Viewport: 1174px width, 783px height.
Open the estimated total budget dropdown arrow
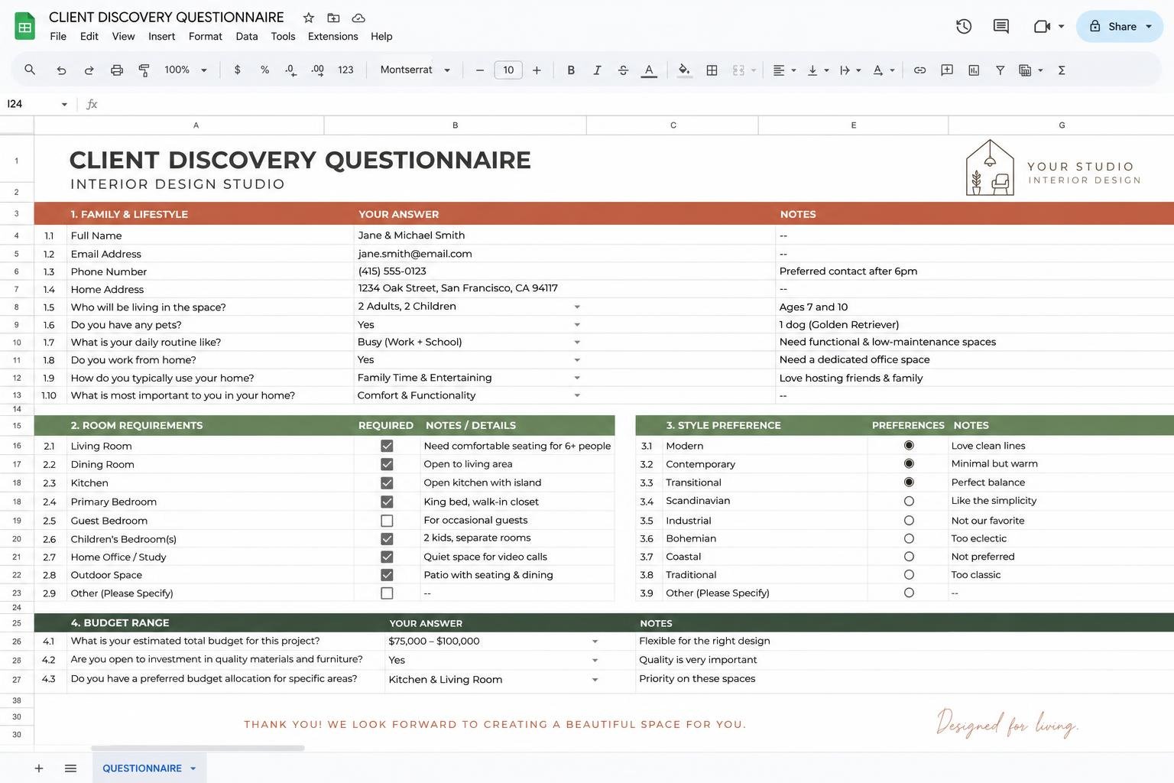click(x=595, y=642)
